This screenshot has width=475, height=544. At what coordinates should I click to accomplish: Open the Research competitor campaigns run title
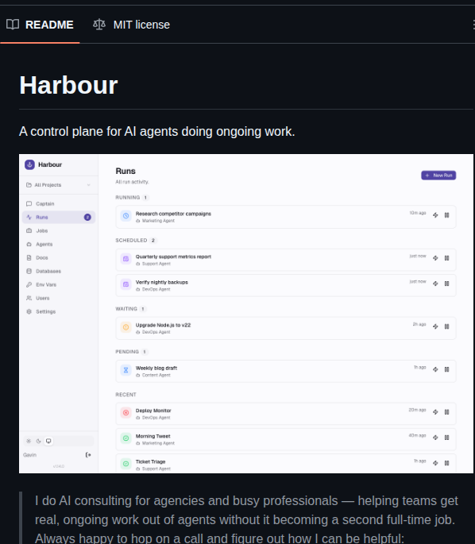(x=173, y=214)
